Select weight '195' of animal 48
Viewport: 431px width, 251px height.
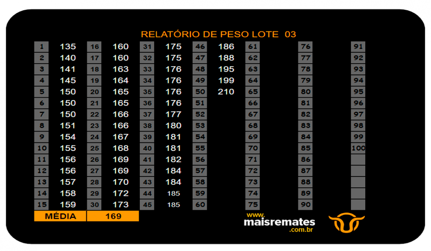[226, 69]
